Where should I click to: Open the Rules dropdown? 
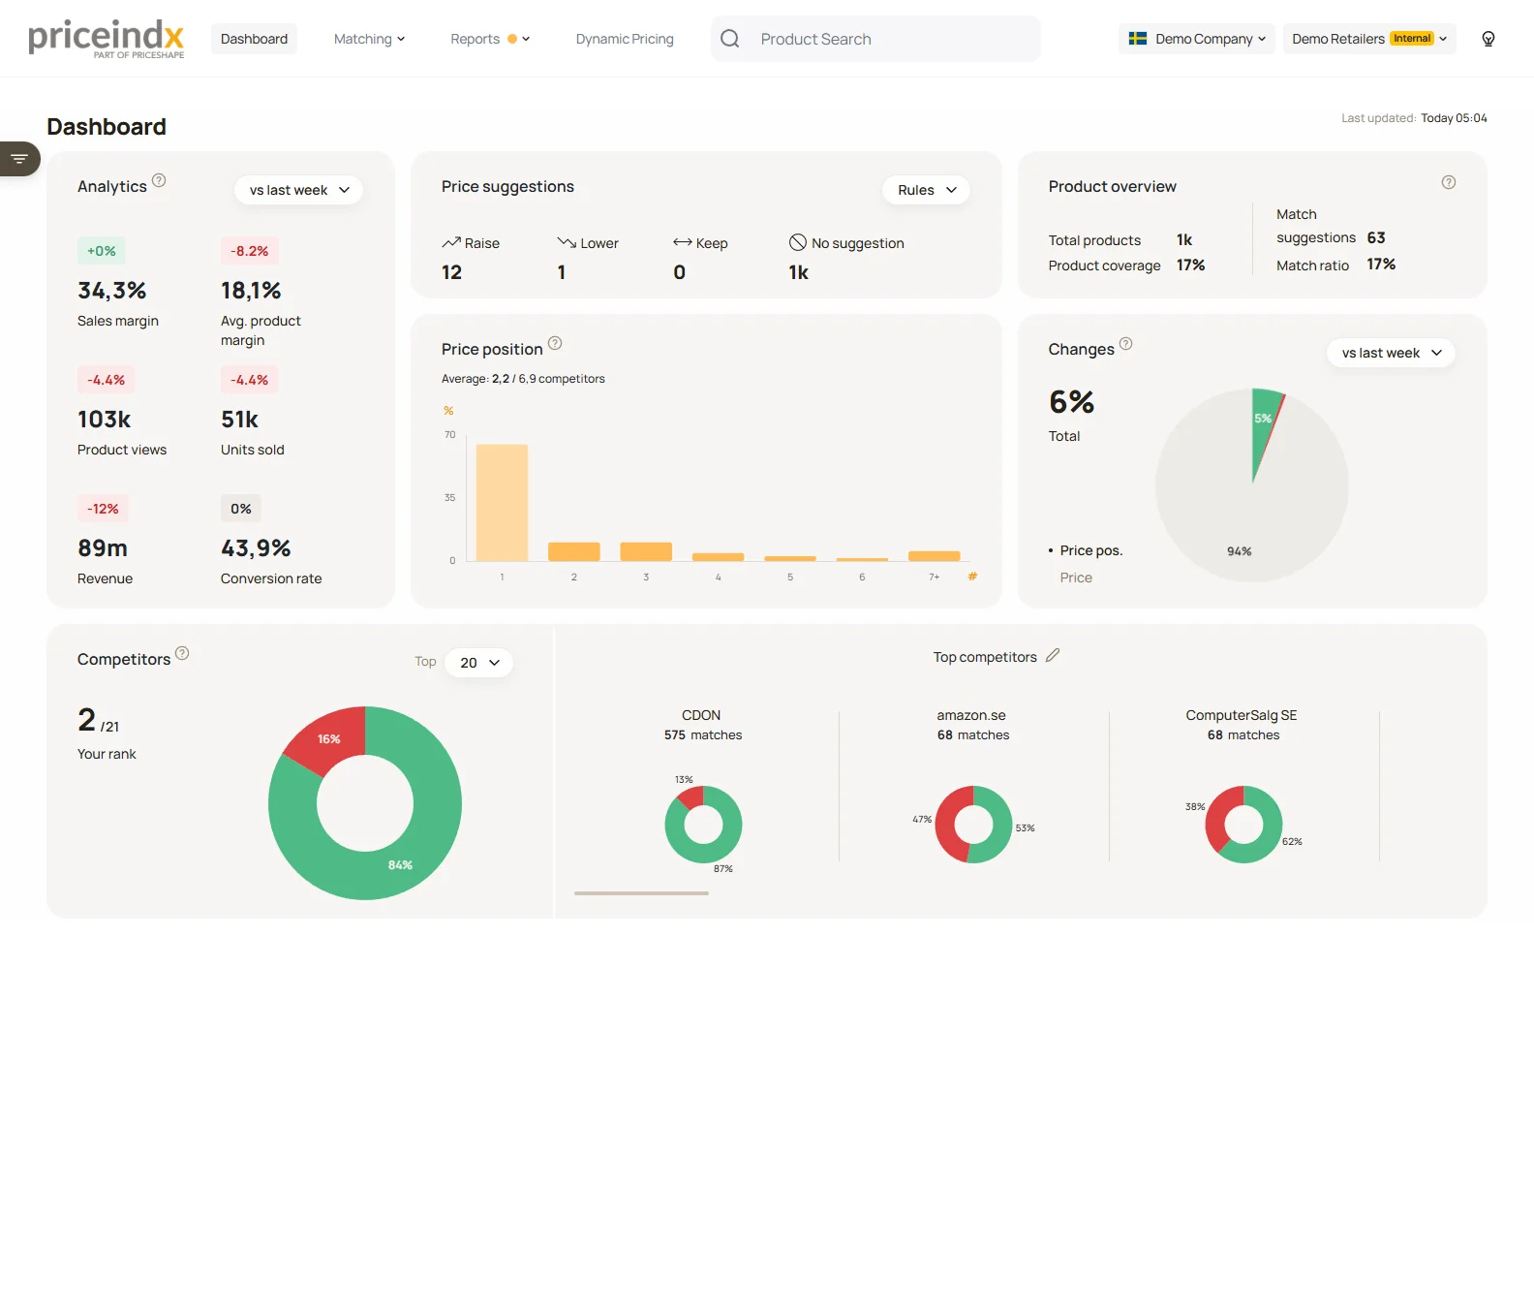(926, 190)
